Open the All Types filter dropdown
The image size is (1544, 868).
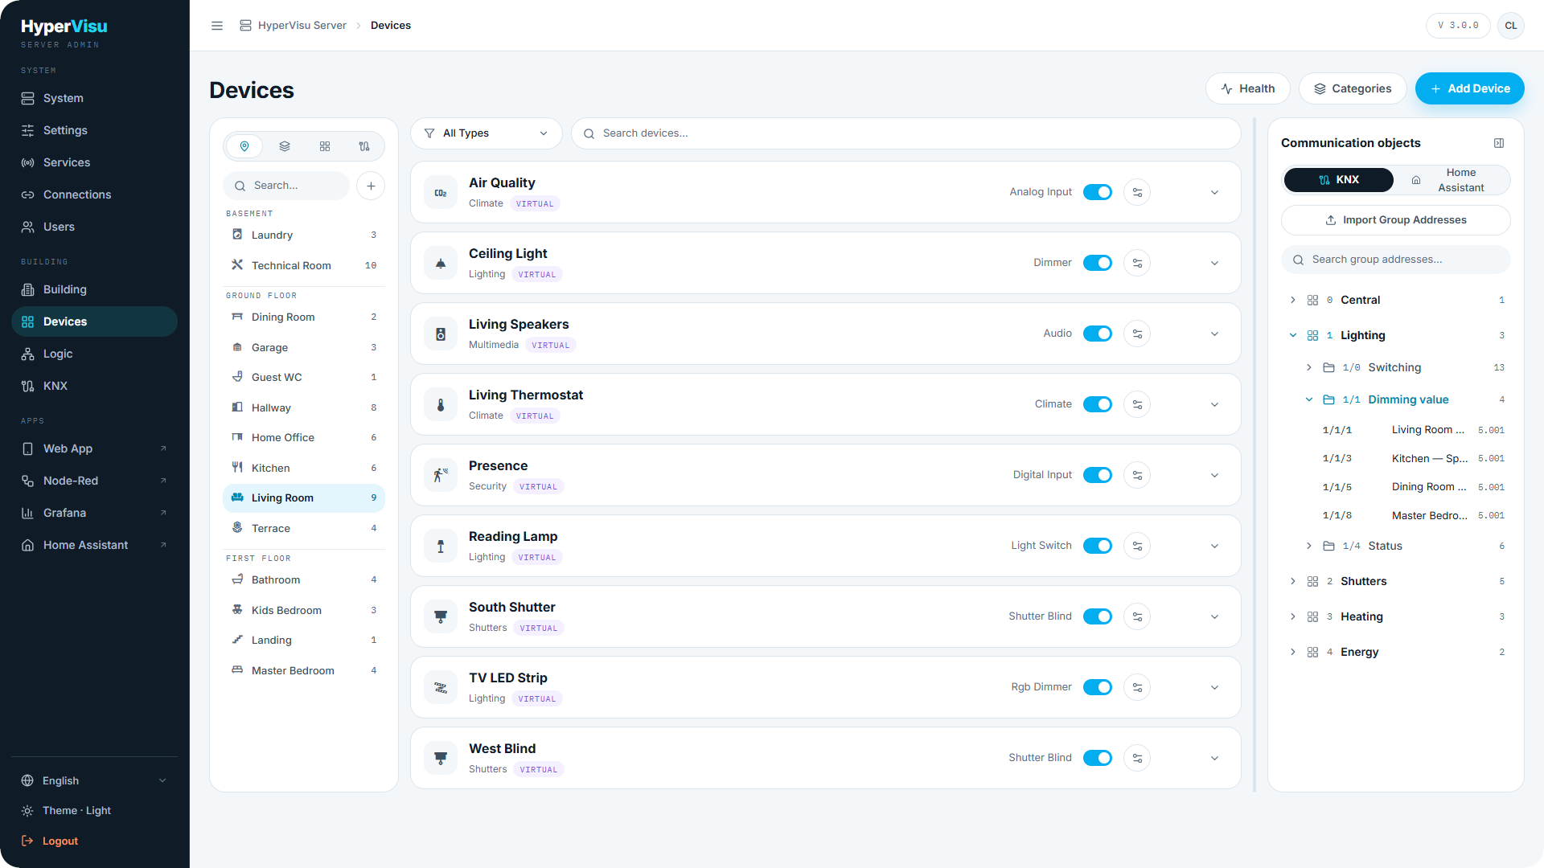(486, 133)
